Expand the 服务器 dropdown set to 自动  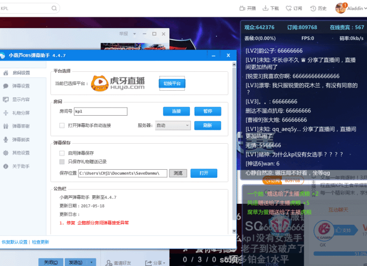pos(173,126)
